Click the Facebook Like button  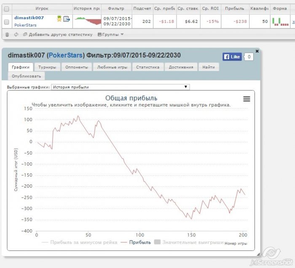point(232,57)
